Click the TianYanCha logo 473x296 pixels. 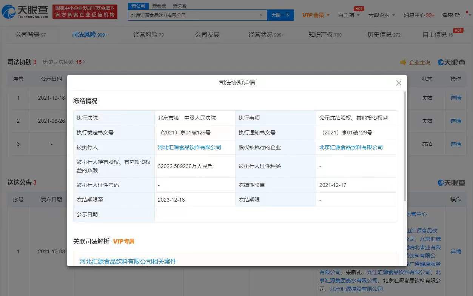[x=25, y=12]
